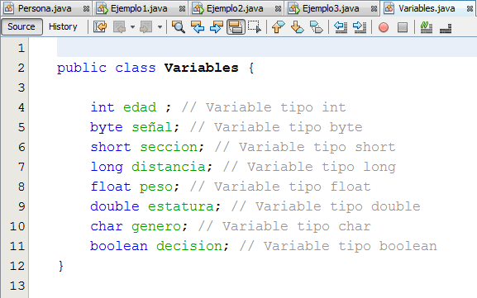
Task: Select the Variables.java tab
Action: pyautogui.click(x=427, y=8)
